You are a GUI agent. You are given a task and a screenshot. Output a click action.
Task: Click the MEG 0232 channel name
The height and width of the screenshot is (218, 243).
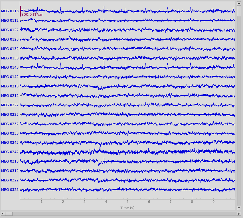10,124
